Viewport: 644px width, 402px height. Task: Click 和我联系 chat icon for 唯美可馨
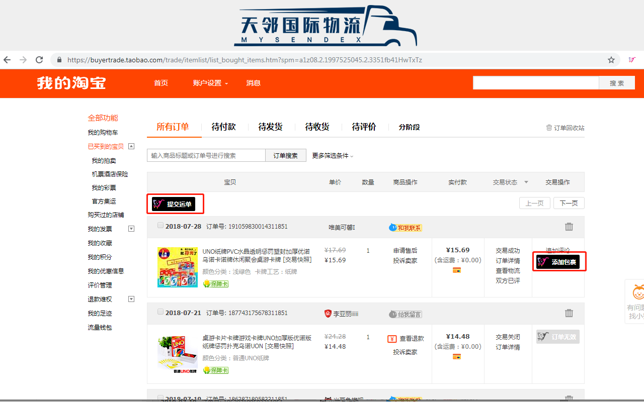[406, 228]
